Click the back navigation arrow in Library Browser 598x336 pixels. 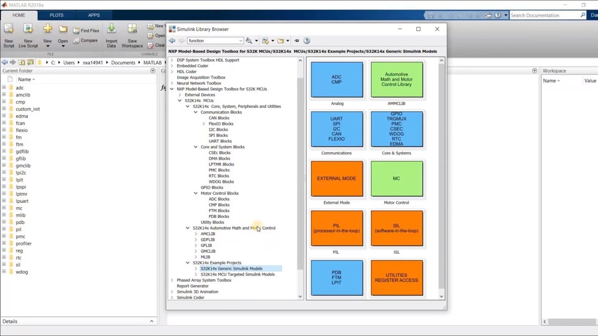coord(171,41)
